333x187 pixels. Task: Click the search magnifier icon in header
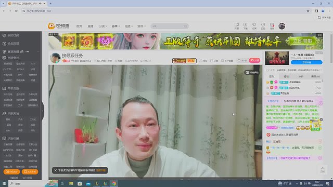click(x=185, y=26)
